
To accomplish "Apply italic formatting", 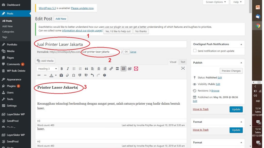I will click(x=68, y=69).
